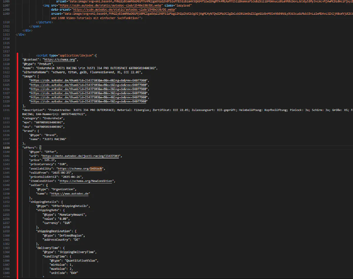353x279 pixels.
Task: Click line number 1306 at the top
Action: point(6,1)
